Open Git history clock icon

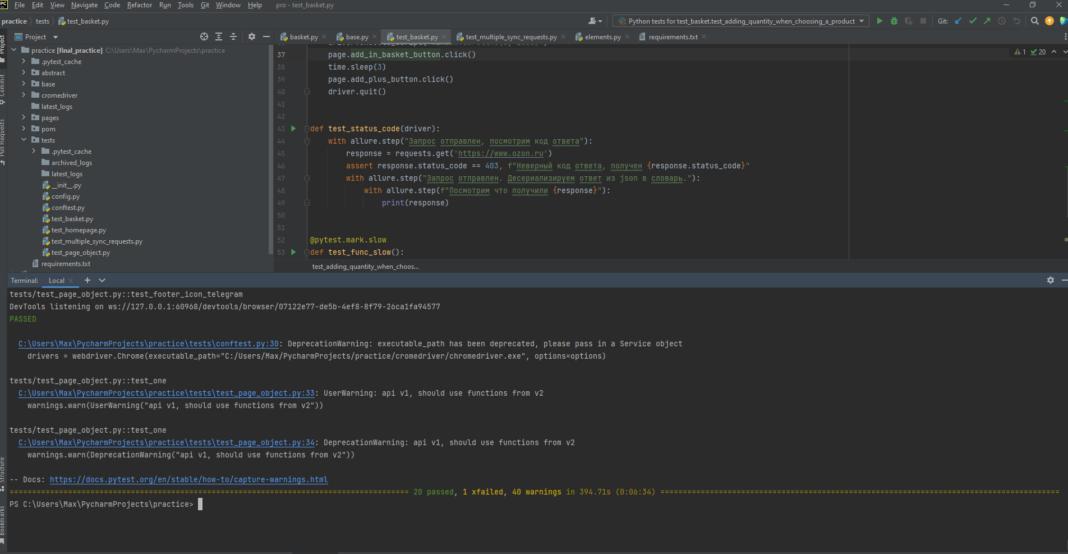[x=1002, y=21]
